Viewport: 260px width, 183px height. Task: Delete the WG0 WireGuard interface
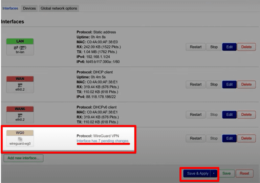pyautogui.click(x=246, y=138)
